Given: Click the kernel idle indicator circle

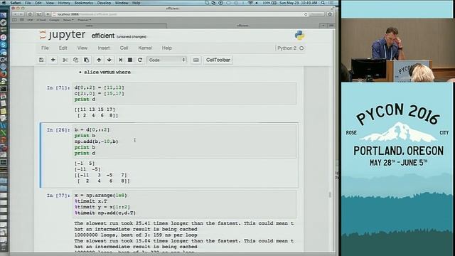Looking at the screenshot, I should coord(301,48).
